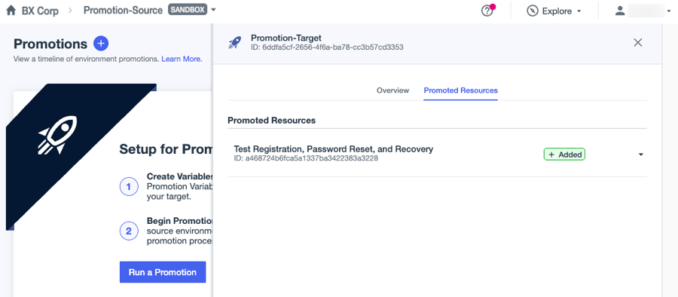
Task: Close the Promotion-Target panel
Action: pos(638,42)
